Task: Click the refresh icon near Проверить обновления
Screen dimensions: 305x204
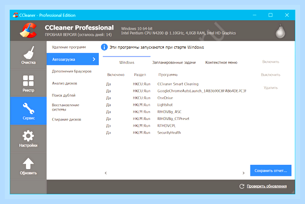Action: [242, 186]
